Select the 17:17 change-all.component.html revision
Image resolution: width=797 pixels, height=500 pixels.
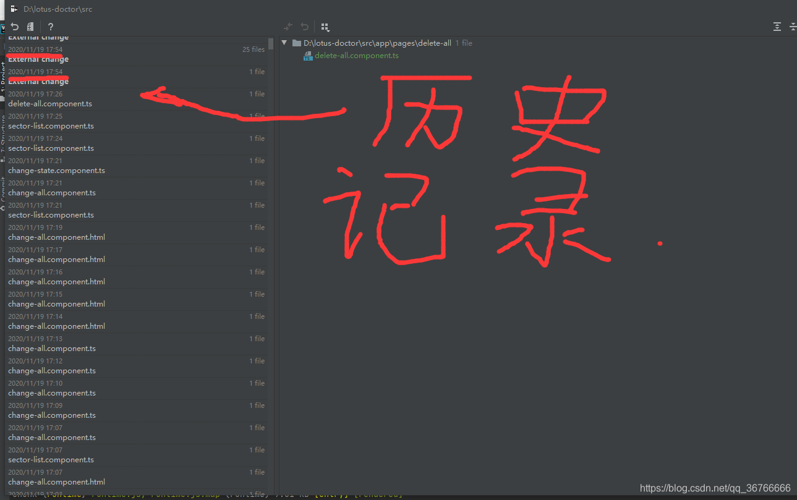point(136,255)
